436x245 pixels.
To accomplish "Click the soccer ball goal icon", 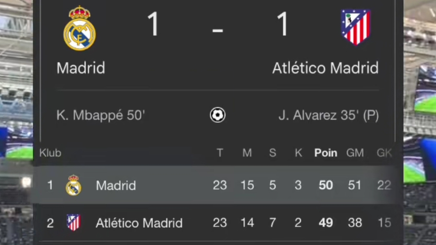I will point(218,115).
